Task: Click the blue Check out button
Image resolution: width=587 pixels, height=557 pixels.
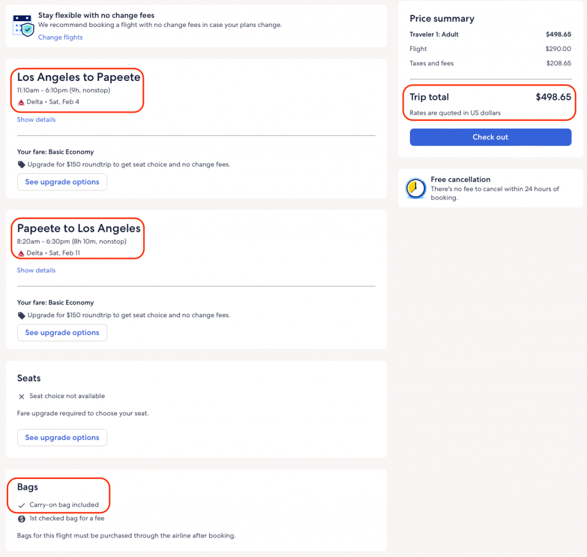Action: [x=490, y=137]
